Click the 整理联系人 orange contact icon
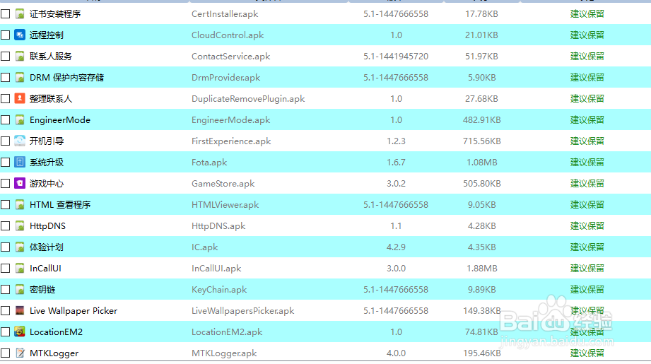This screenshot has height=364, width=651. pos(20,98)
